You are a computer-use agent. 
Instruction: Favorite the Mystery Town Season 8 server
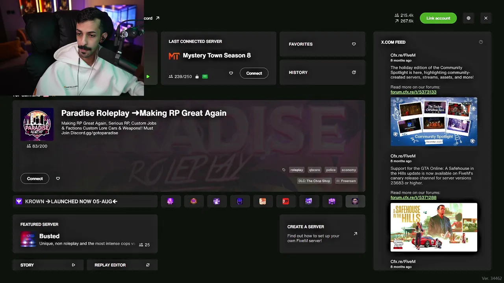click(231, 73)
